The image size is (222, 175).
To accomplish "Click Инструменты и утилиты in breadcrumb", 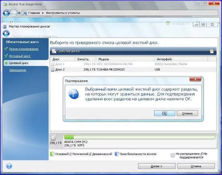I will (63, 13).
